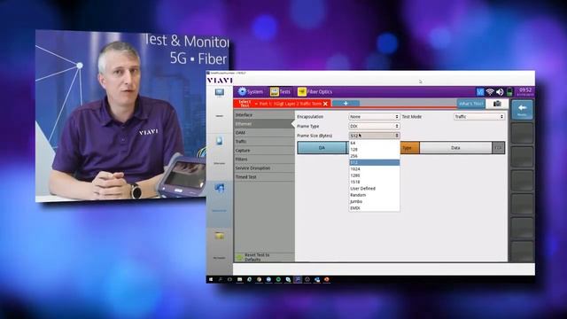Image resolution: width=567 pixels, height=319 pixels.
Task: Choose EMIX frame size option
Action: 374,208
